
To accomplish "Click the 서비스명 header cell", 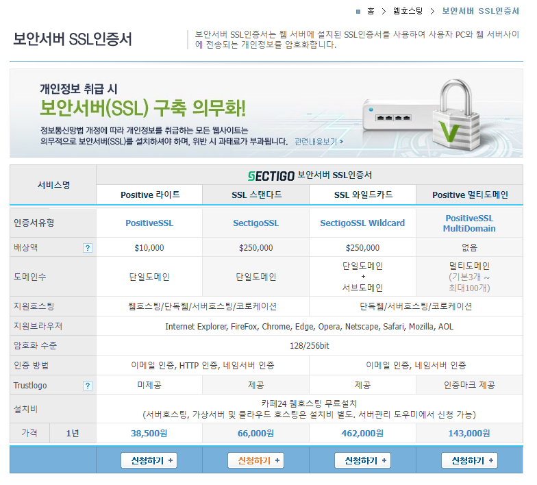I will coord(53,185).
